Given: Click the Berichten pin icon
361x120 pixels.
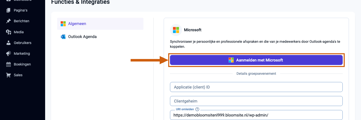Looking at the screenshot, I should [x=9, y=21].
